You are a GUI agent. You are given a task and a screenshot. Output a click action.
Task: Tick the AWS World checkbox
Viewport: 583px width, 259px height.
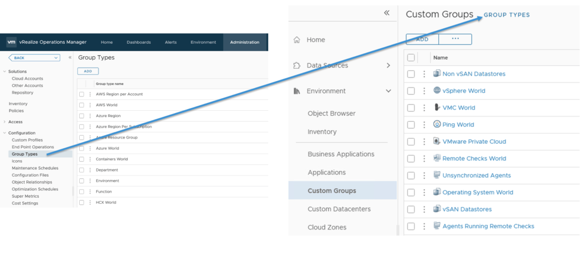(82, 105)
